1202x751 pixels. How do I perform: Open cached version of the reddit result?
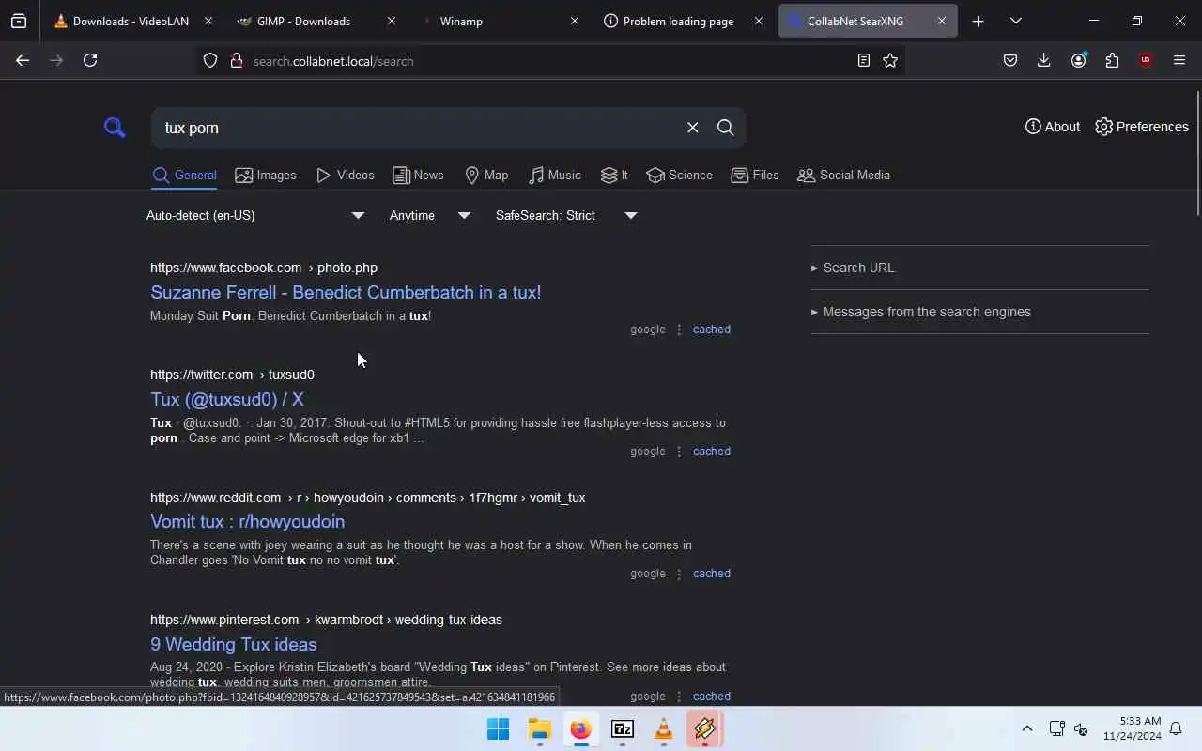(712, 574)
